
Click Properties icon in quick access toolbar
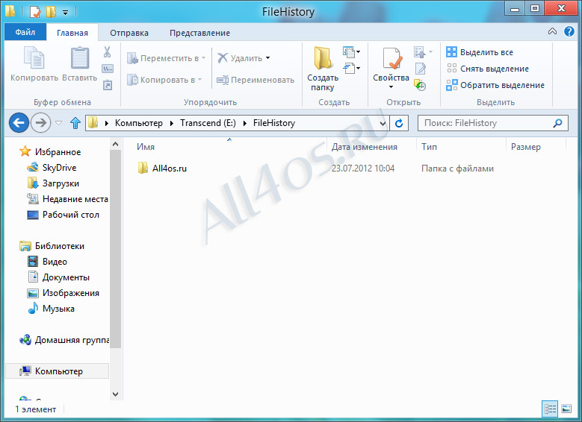point(34,12)
